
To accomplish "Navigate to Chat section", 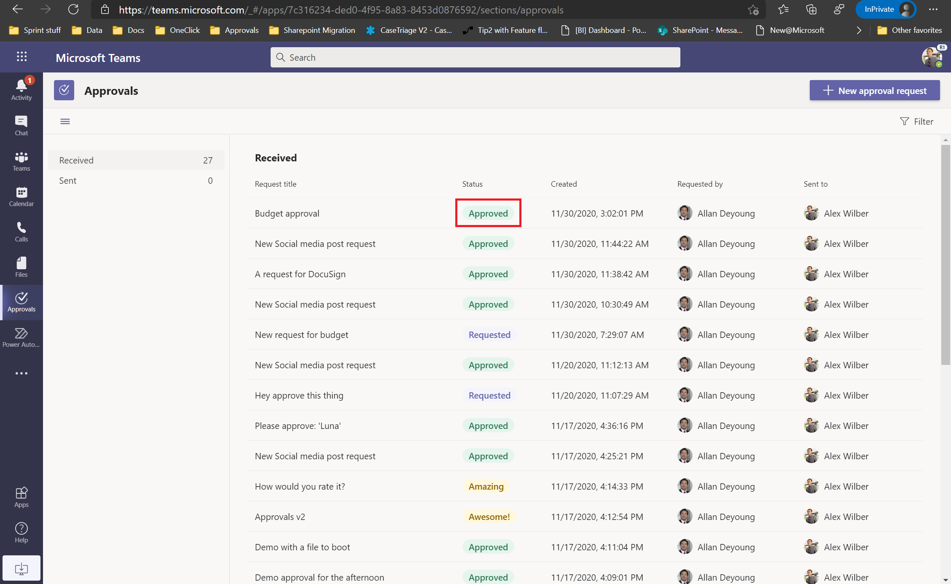I will [x=21, y=125].
